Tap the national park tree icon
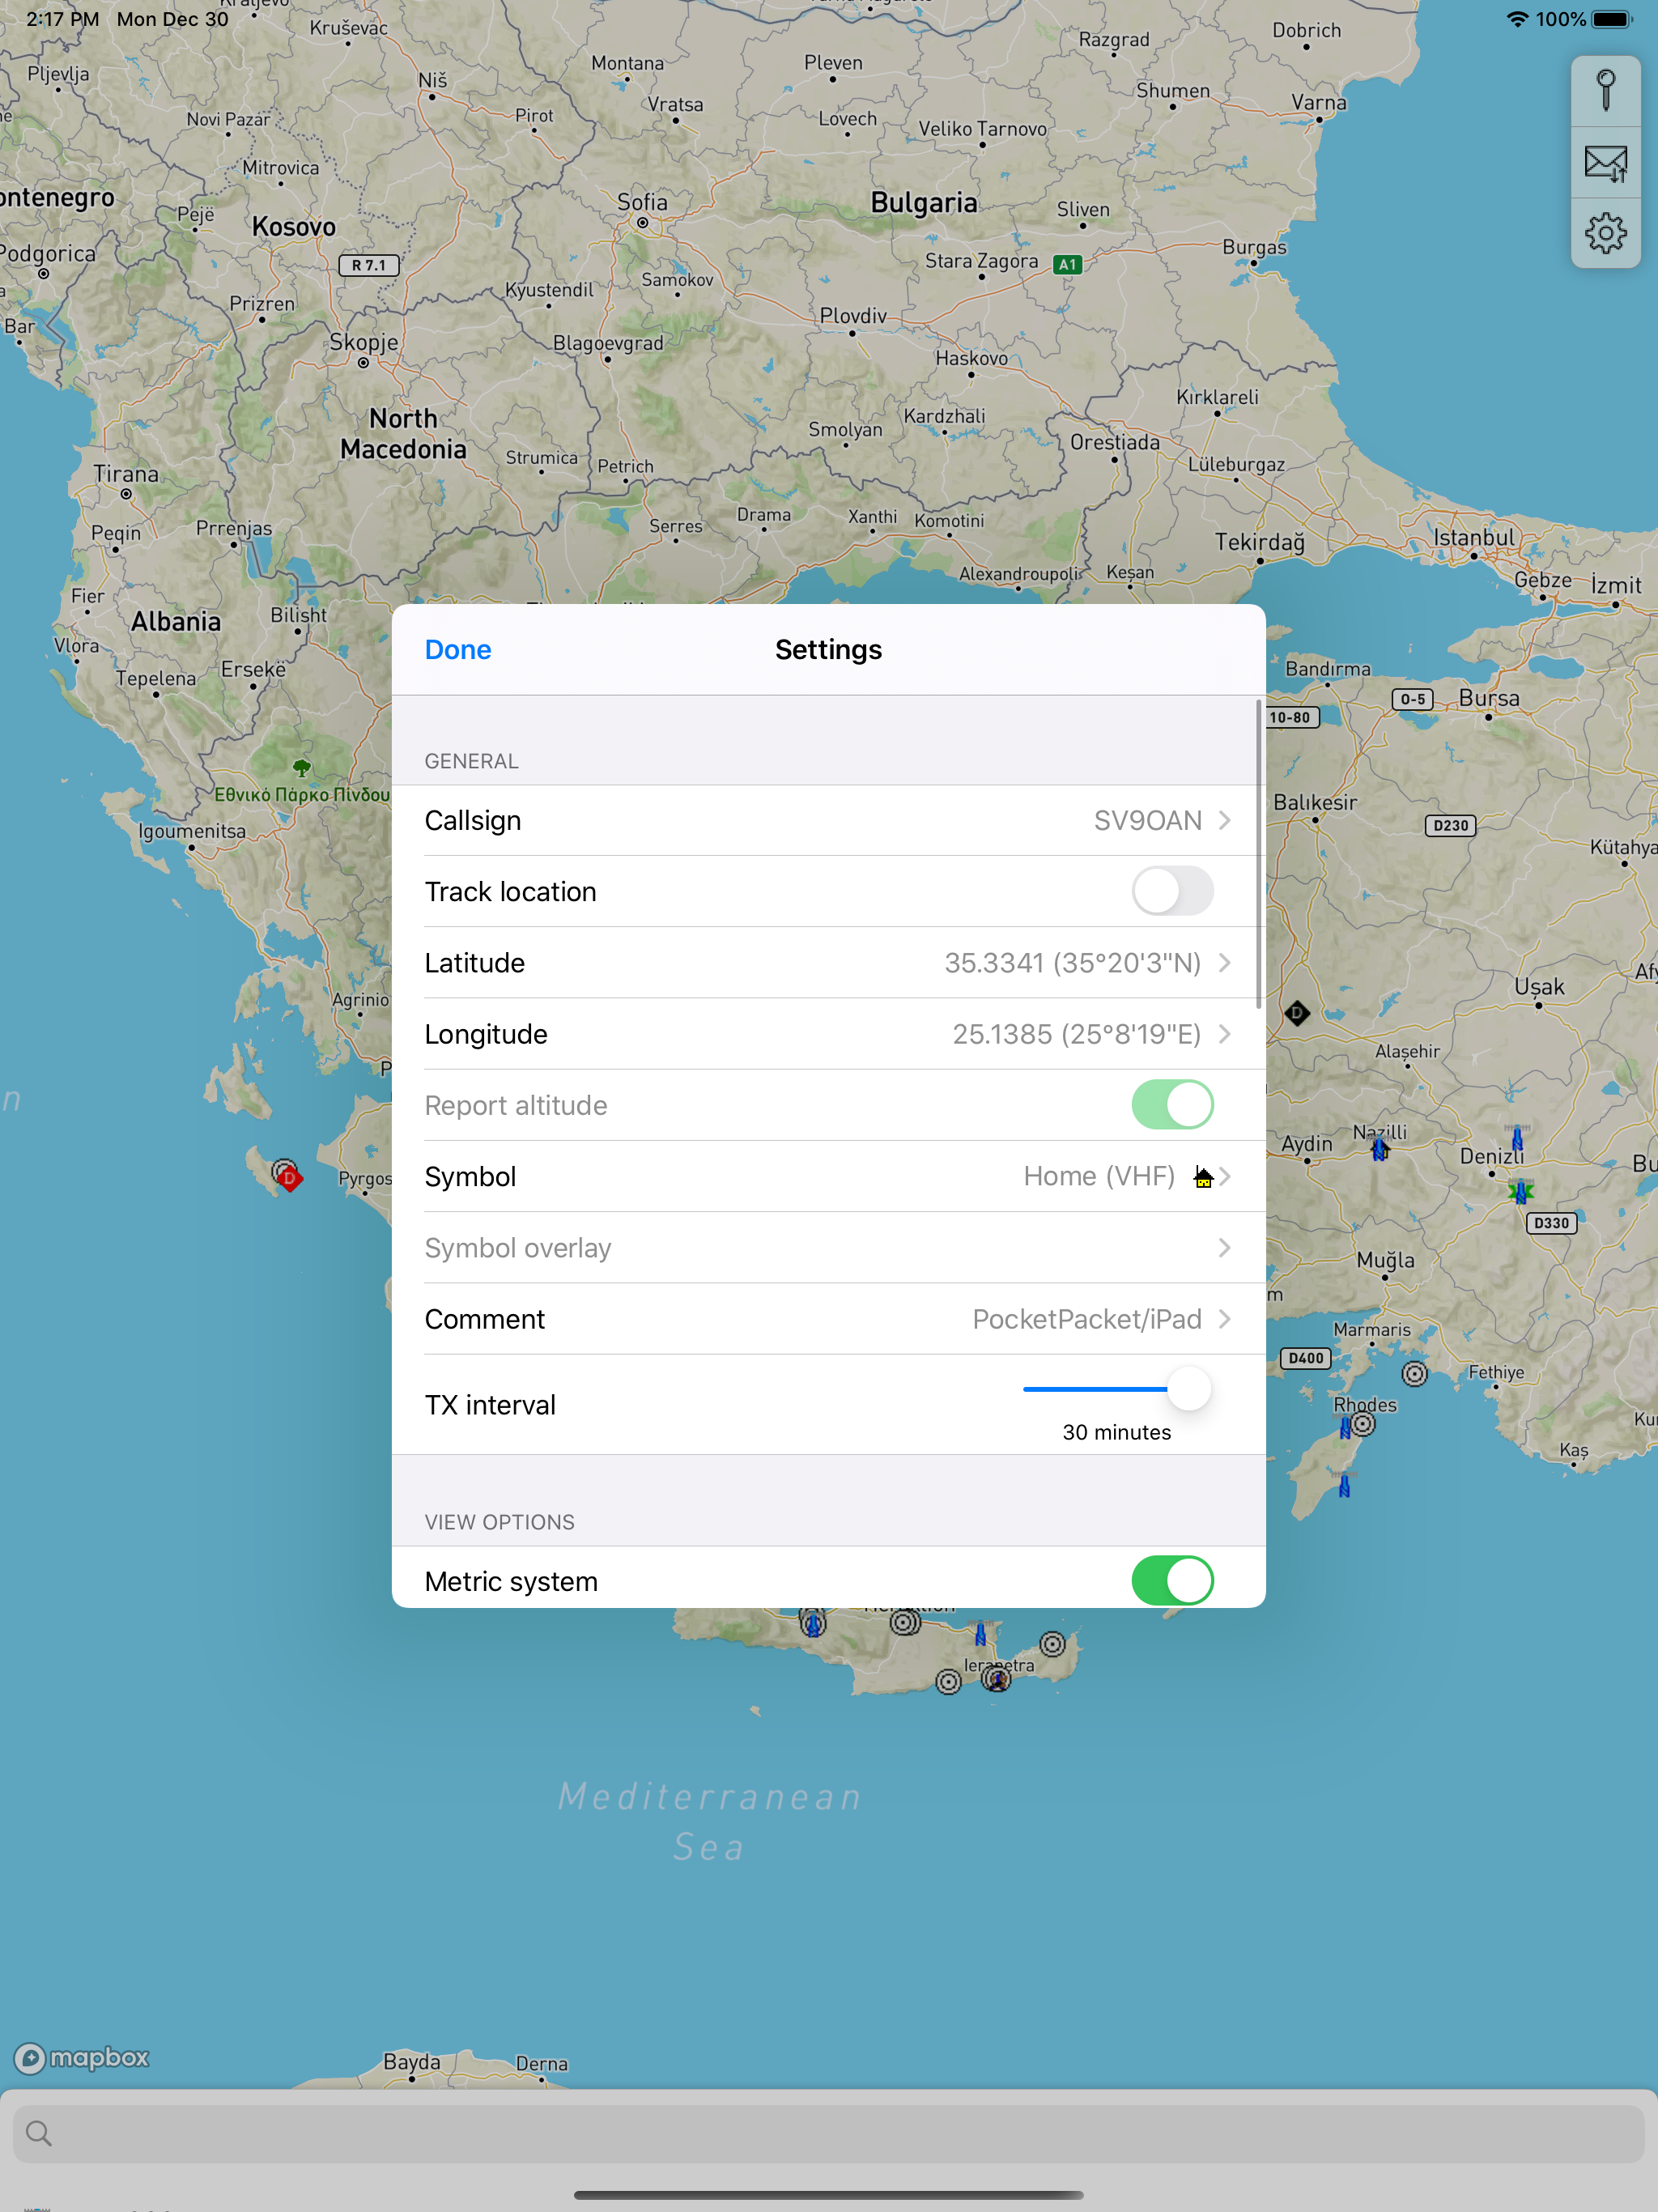The height and width of the screenshot is (2212, 1658). [301, 768]
